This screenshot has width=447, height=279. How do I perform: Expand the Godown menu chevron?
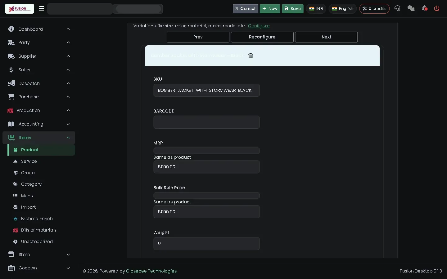(x=68, y=268)
